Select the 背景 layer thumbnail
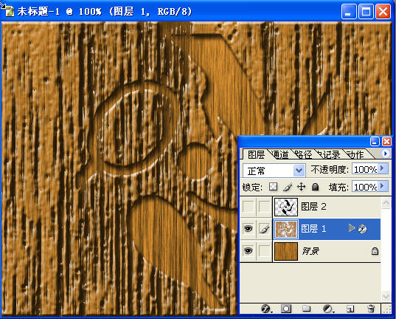 tap(286, 251)
